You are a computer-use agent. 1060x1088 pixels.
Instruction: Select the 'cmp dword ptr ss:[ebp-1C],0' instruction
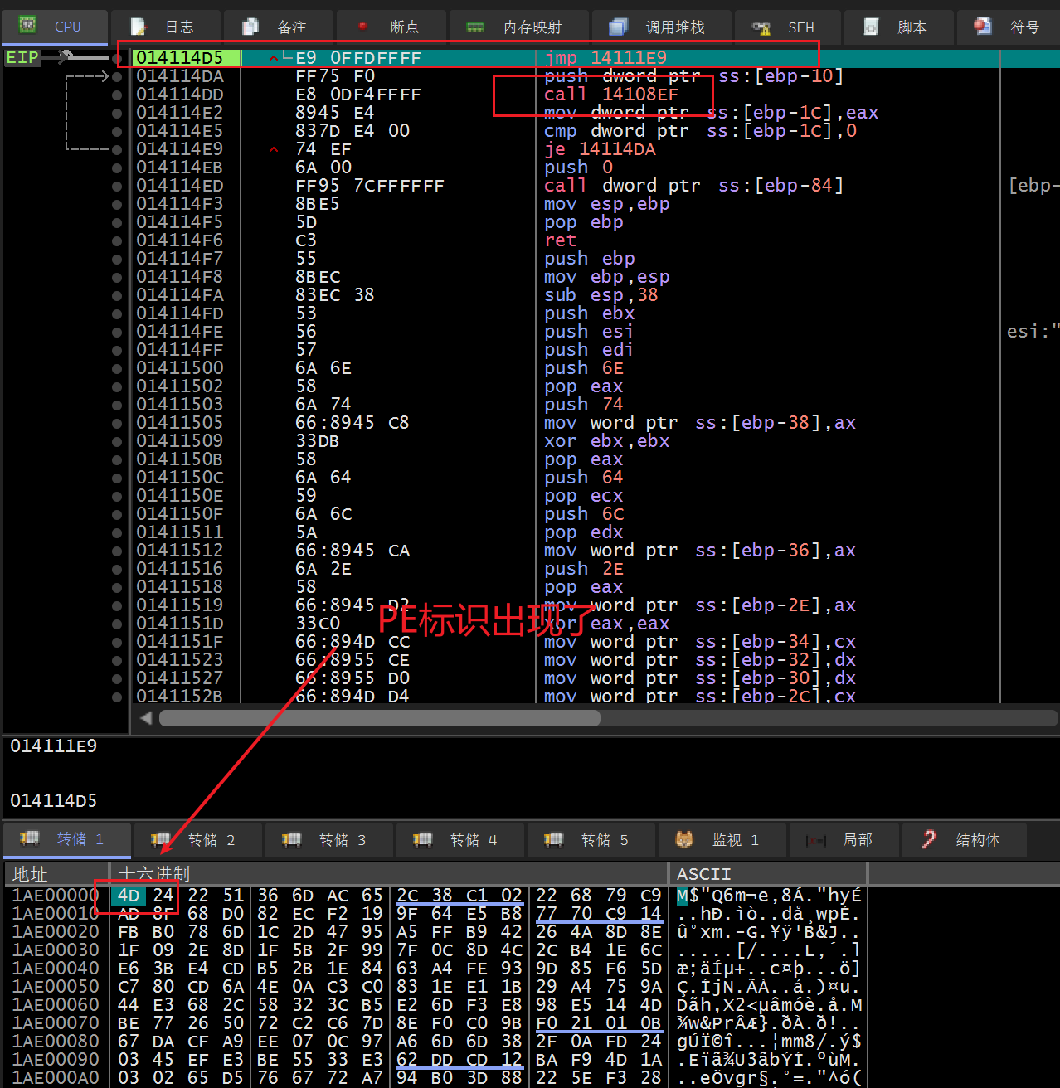click(x=701, y=131)
